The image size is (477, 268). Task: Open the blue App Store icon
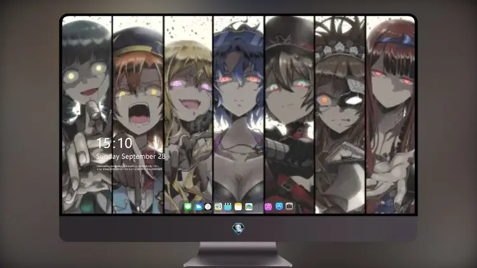coord(279,206)
